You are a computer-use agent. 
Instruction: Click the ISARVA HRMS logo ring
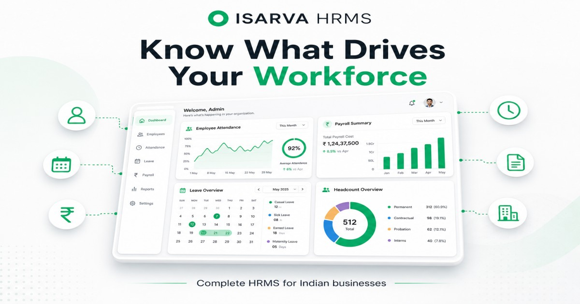[217, 18]
